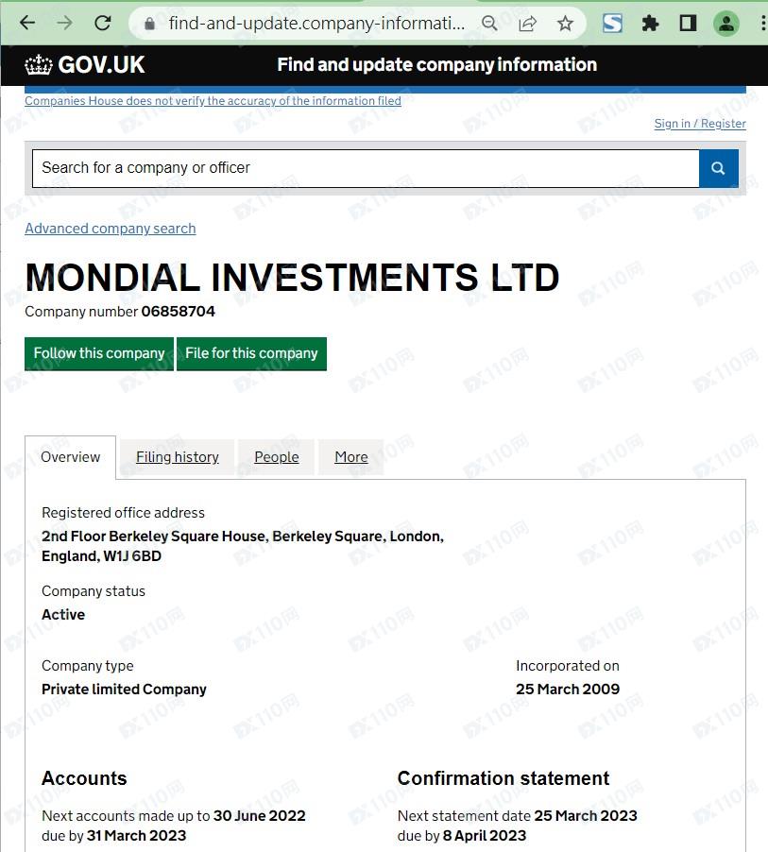Open the Extensions puzzle icon
The image size is (768, 852).
point(650,23)
